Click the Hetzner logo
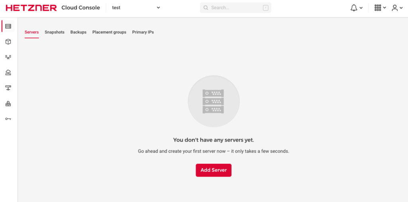 pos(31,8)
